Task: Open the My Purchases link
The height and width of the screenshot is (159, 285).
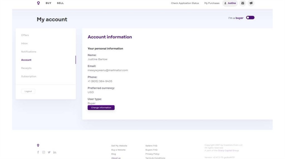Action: pos(212,3)
